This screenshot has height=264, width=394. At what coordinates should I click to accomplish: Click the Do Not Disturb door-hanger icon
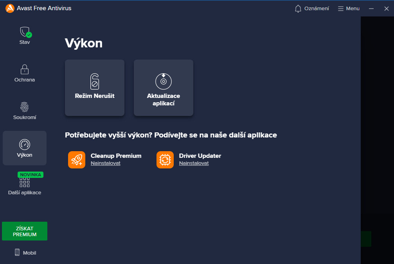pos(95,81)
